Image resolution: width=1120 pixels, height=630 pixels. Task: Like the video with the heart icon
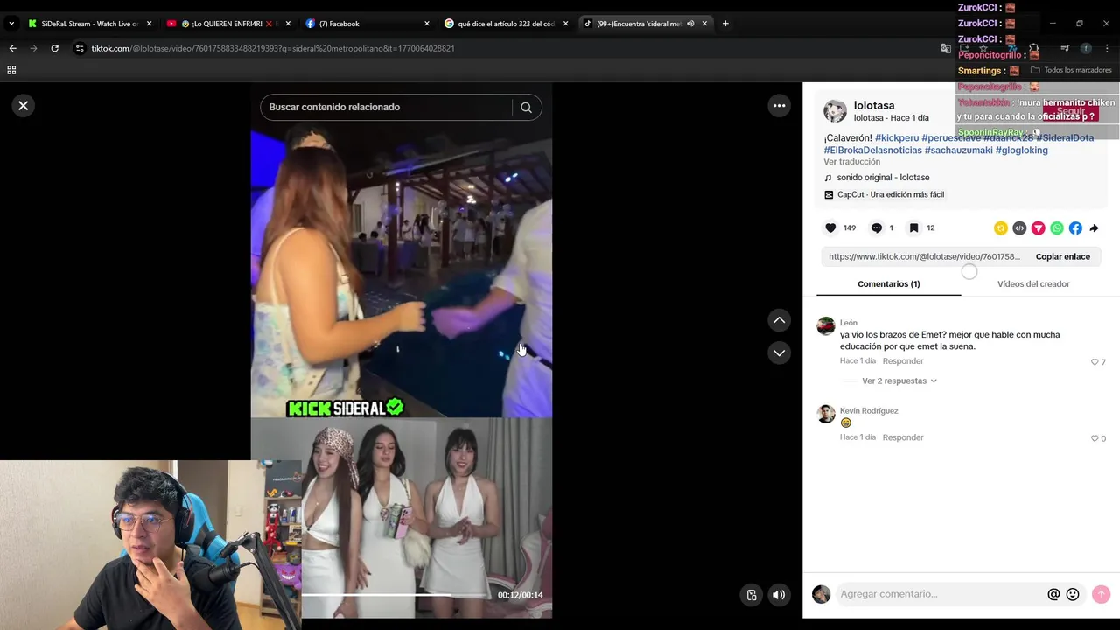(830, 227)
